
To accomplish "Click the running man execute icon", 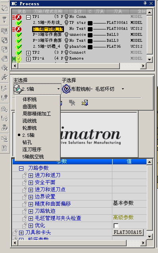I will tap(4, 77).
